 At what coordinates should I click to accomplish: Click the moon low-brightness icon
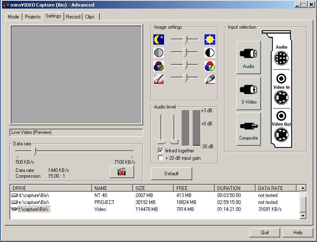tap(159, 40)
